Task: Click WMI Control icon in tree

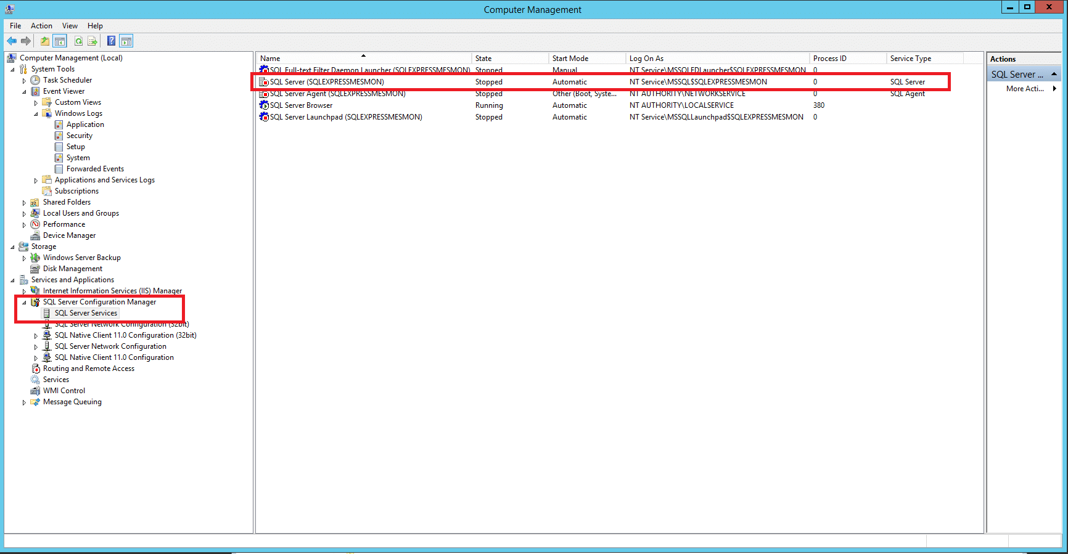Action: [x=36, y=391]
